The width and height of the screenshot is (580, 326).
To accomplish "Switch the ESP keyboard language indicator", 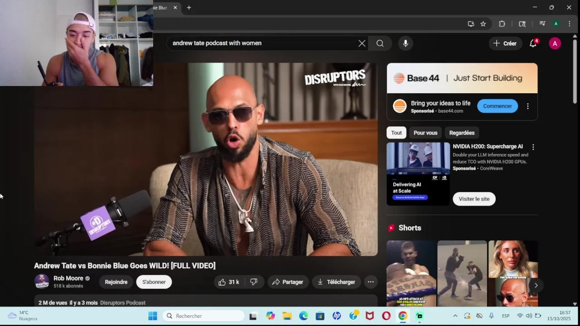I will click(x=506, y=316).
